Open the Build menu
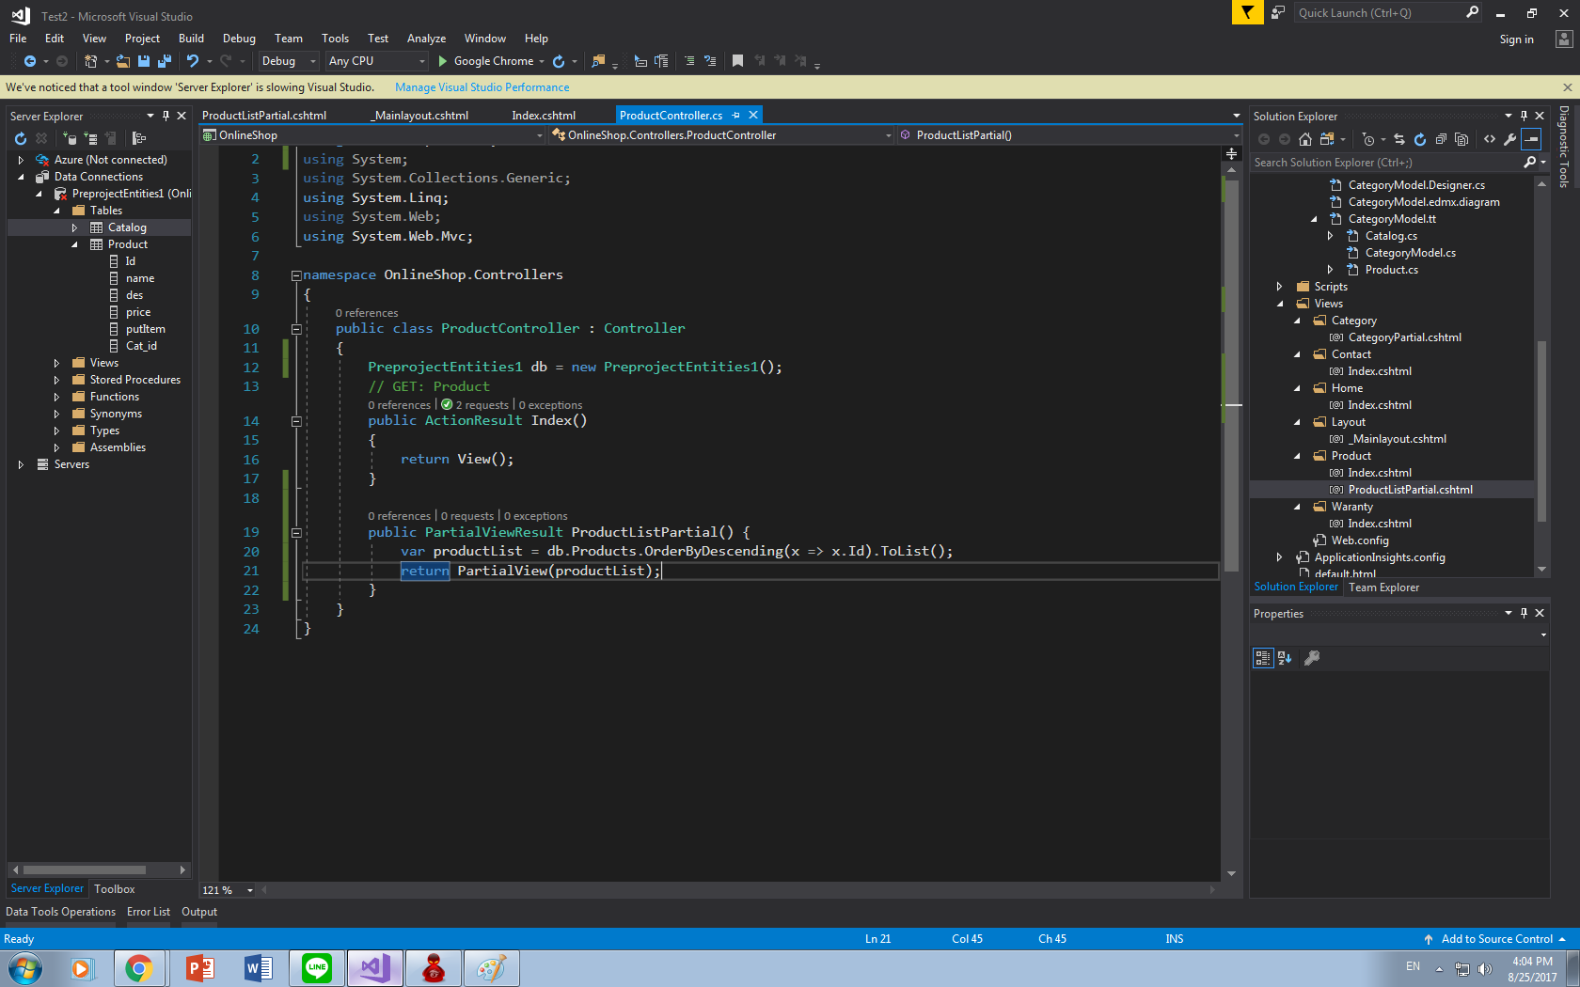Viewport: 1580px width, 987px height. (x=191, y=39)
